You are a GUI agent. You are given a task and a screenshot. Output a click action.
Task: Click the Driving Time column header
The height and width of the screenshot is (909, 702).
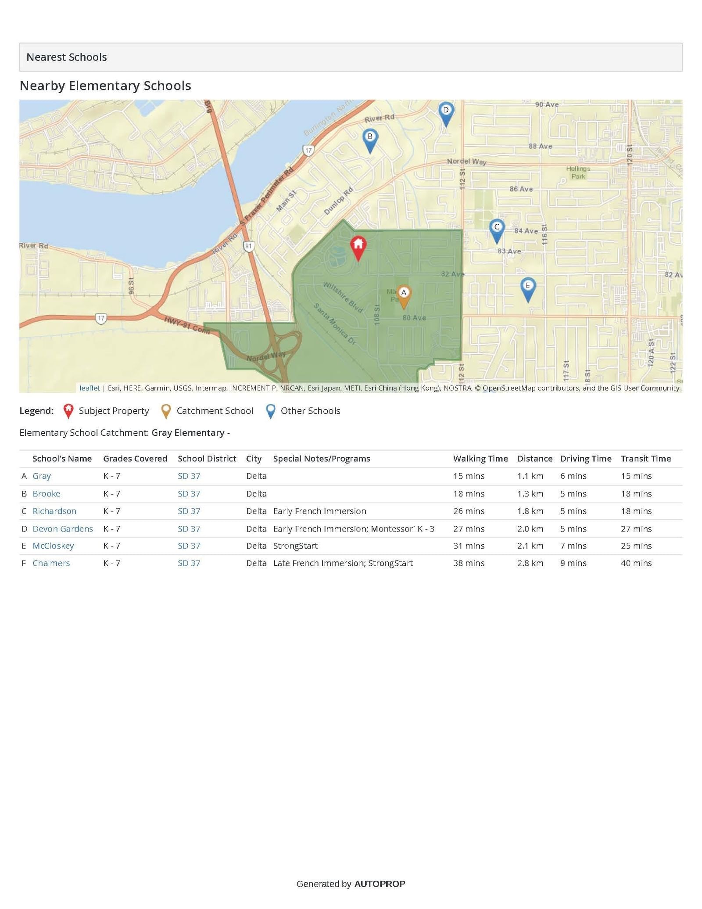(586, 459)
